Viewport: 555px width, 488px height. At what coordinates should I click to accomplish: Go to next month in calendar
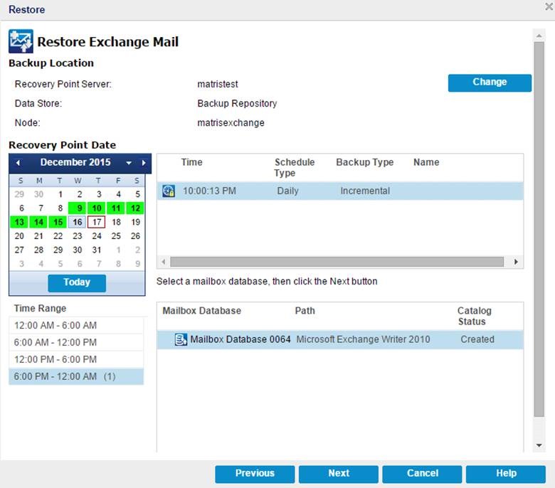click(x=144, y=163)
